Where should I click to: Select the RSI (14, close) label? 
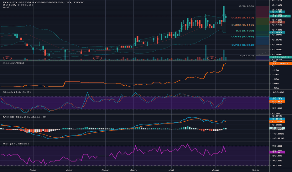(16, 144)
